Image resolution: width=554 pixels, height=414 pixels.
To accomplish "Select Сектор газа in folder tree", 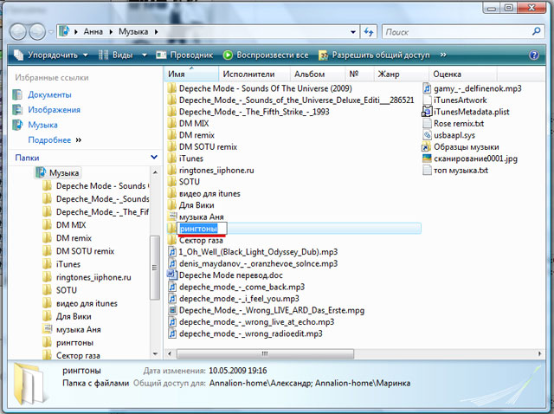I will point(78,355).
